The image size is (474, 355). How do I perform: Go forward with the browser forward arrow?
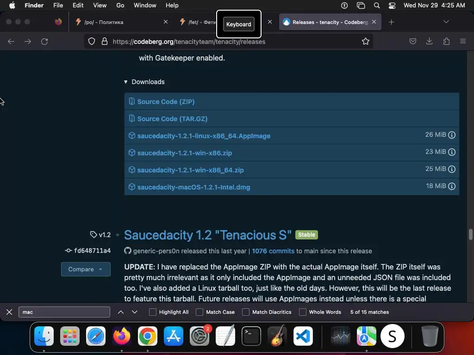tap(28, 41)
